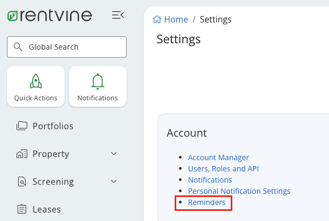Click the Rentvine leaf logo
Screen dimensions: 329x221
(x=13, y=15)
